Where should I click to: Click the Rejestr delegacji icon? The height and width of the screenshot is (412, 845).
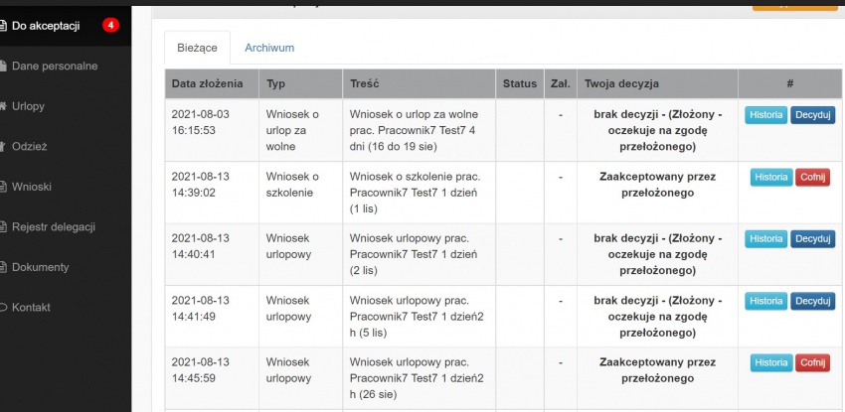tap(3, 227)
